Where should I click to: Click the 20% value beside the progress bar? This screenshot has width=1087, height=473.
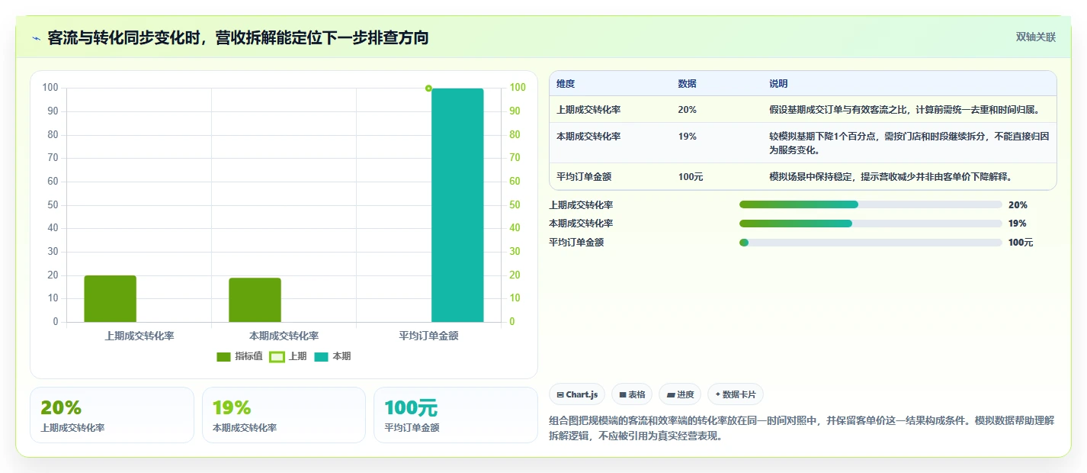(x=1018, y=204)
